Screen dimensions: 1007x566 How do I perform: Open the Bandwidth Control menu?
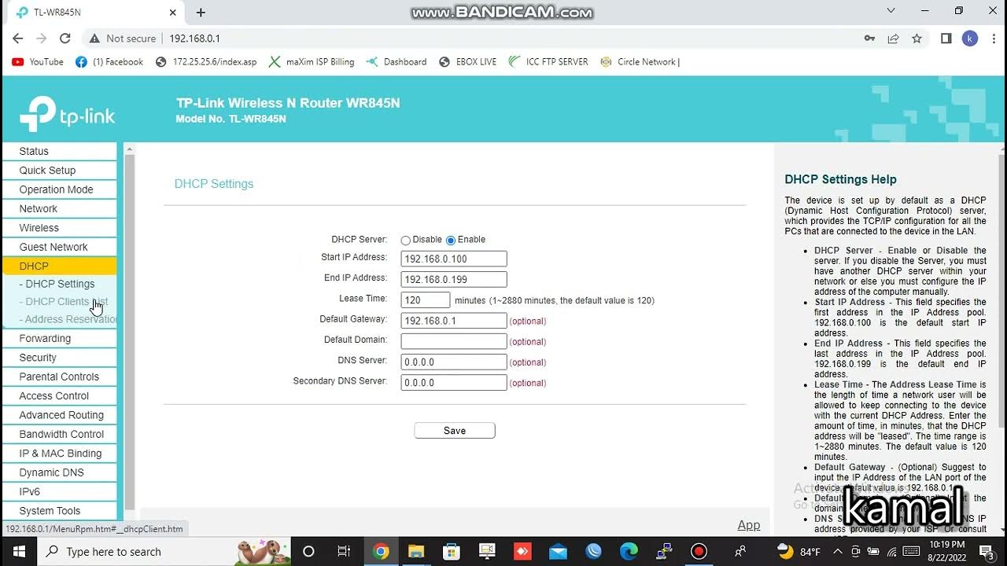59,434
